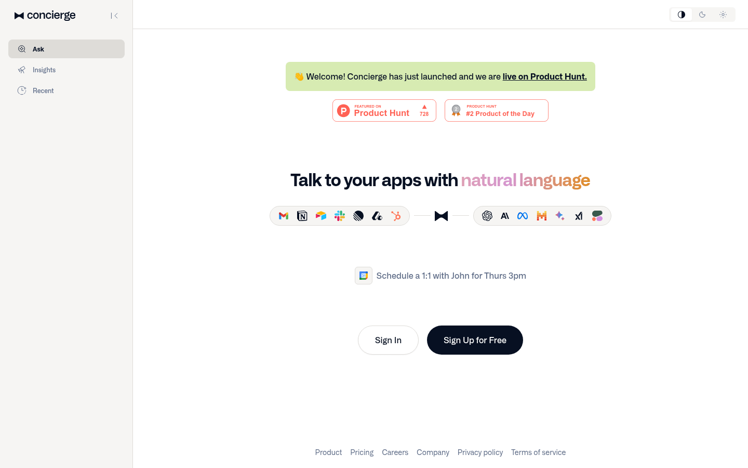Click the Slack logo icon
The image size is (748, 468).
point(340,216)
